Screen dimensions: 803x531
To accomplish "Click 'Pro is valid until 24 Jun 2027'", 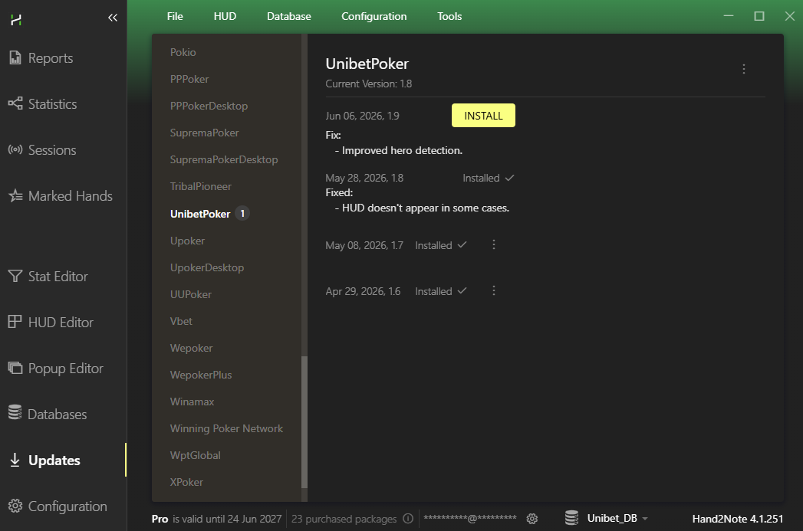I will [x=216, y=519].
